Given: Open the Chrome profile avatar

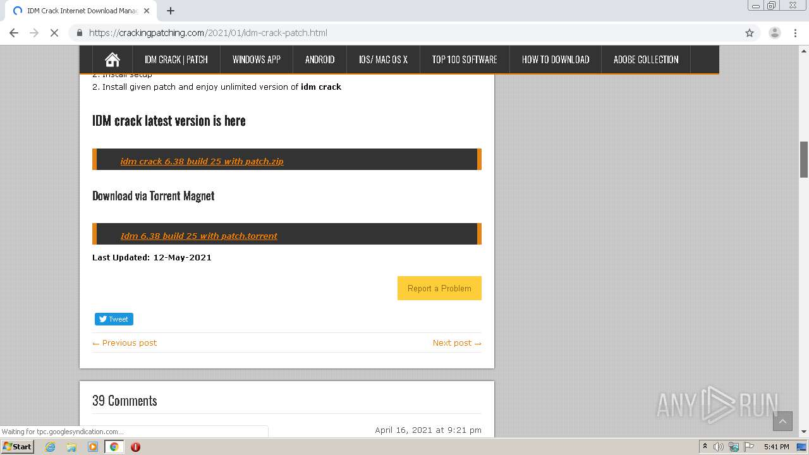Looking at the screenshot, I should point(774,33).
